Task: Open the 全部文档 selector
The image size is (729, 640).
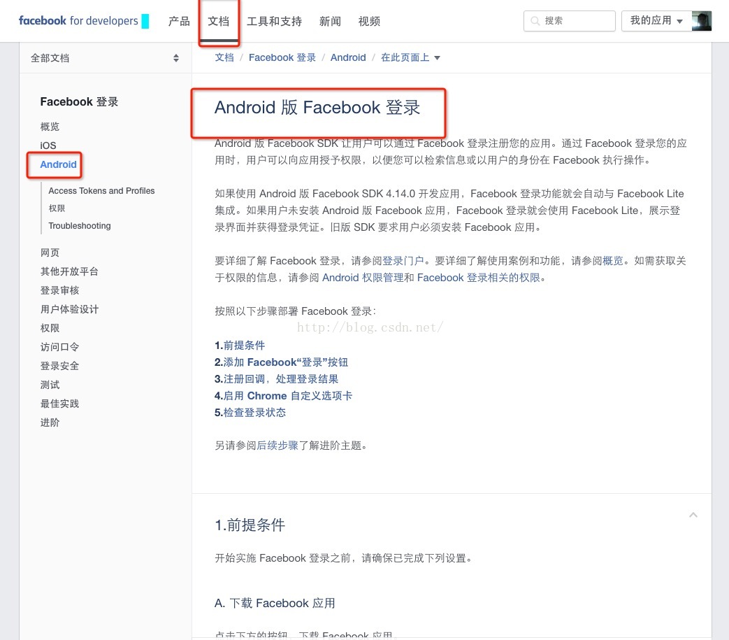Action: 105,58
